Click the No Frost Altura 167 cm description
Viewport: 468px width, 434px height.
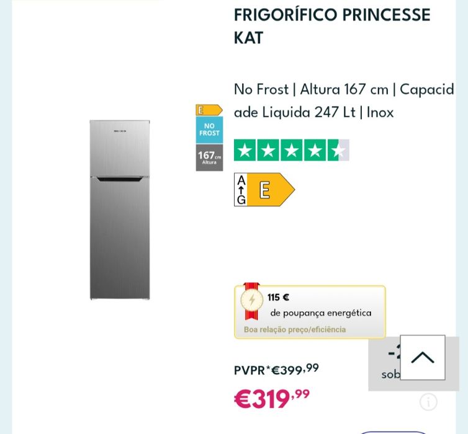(344, 100)
